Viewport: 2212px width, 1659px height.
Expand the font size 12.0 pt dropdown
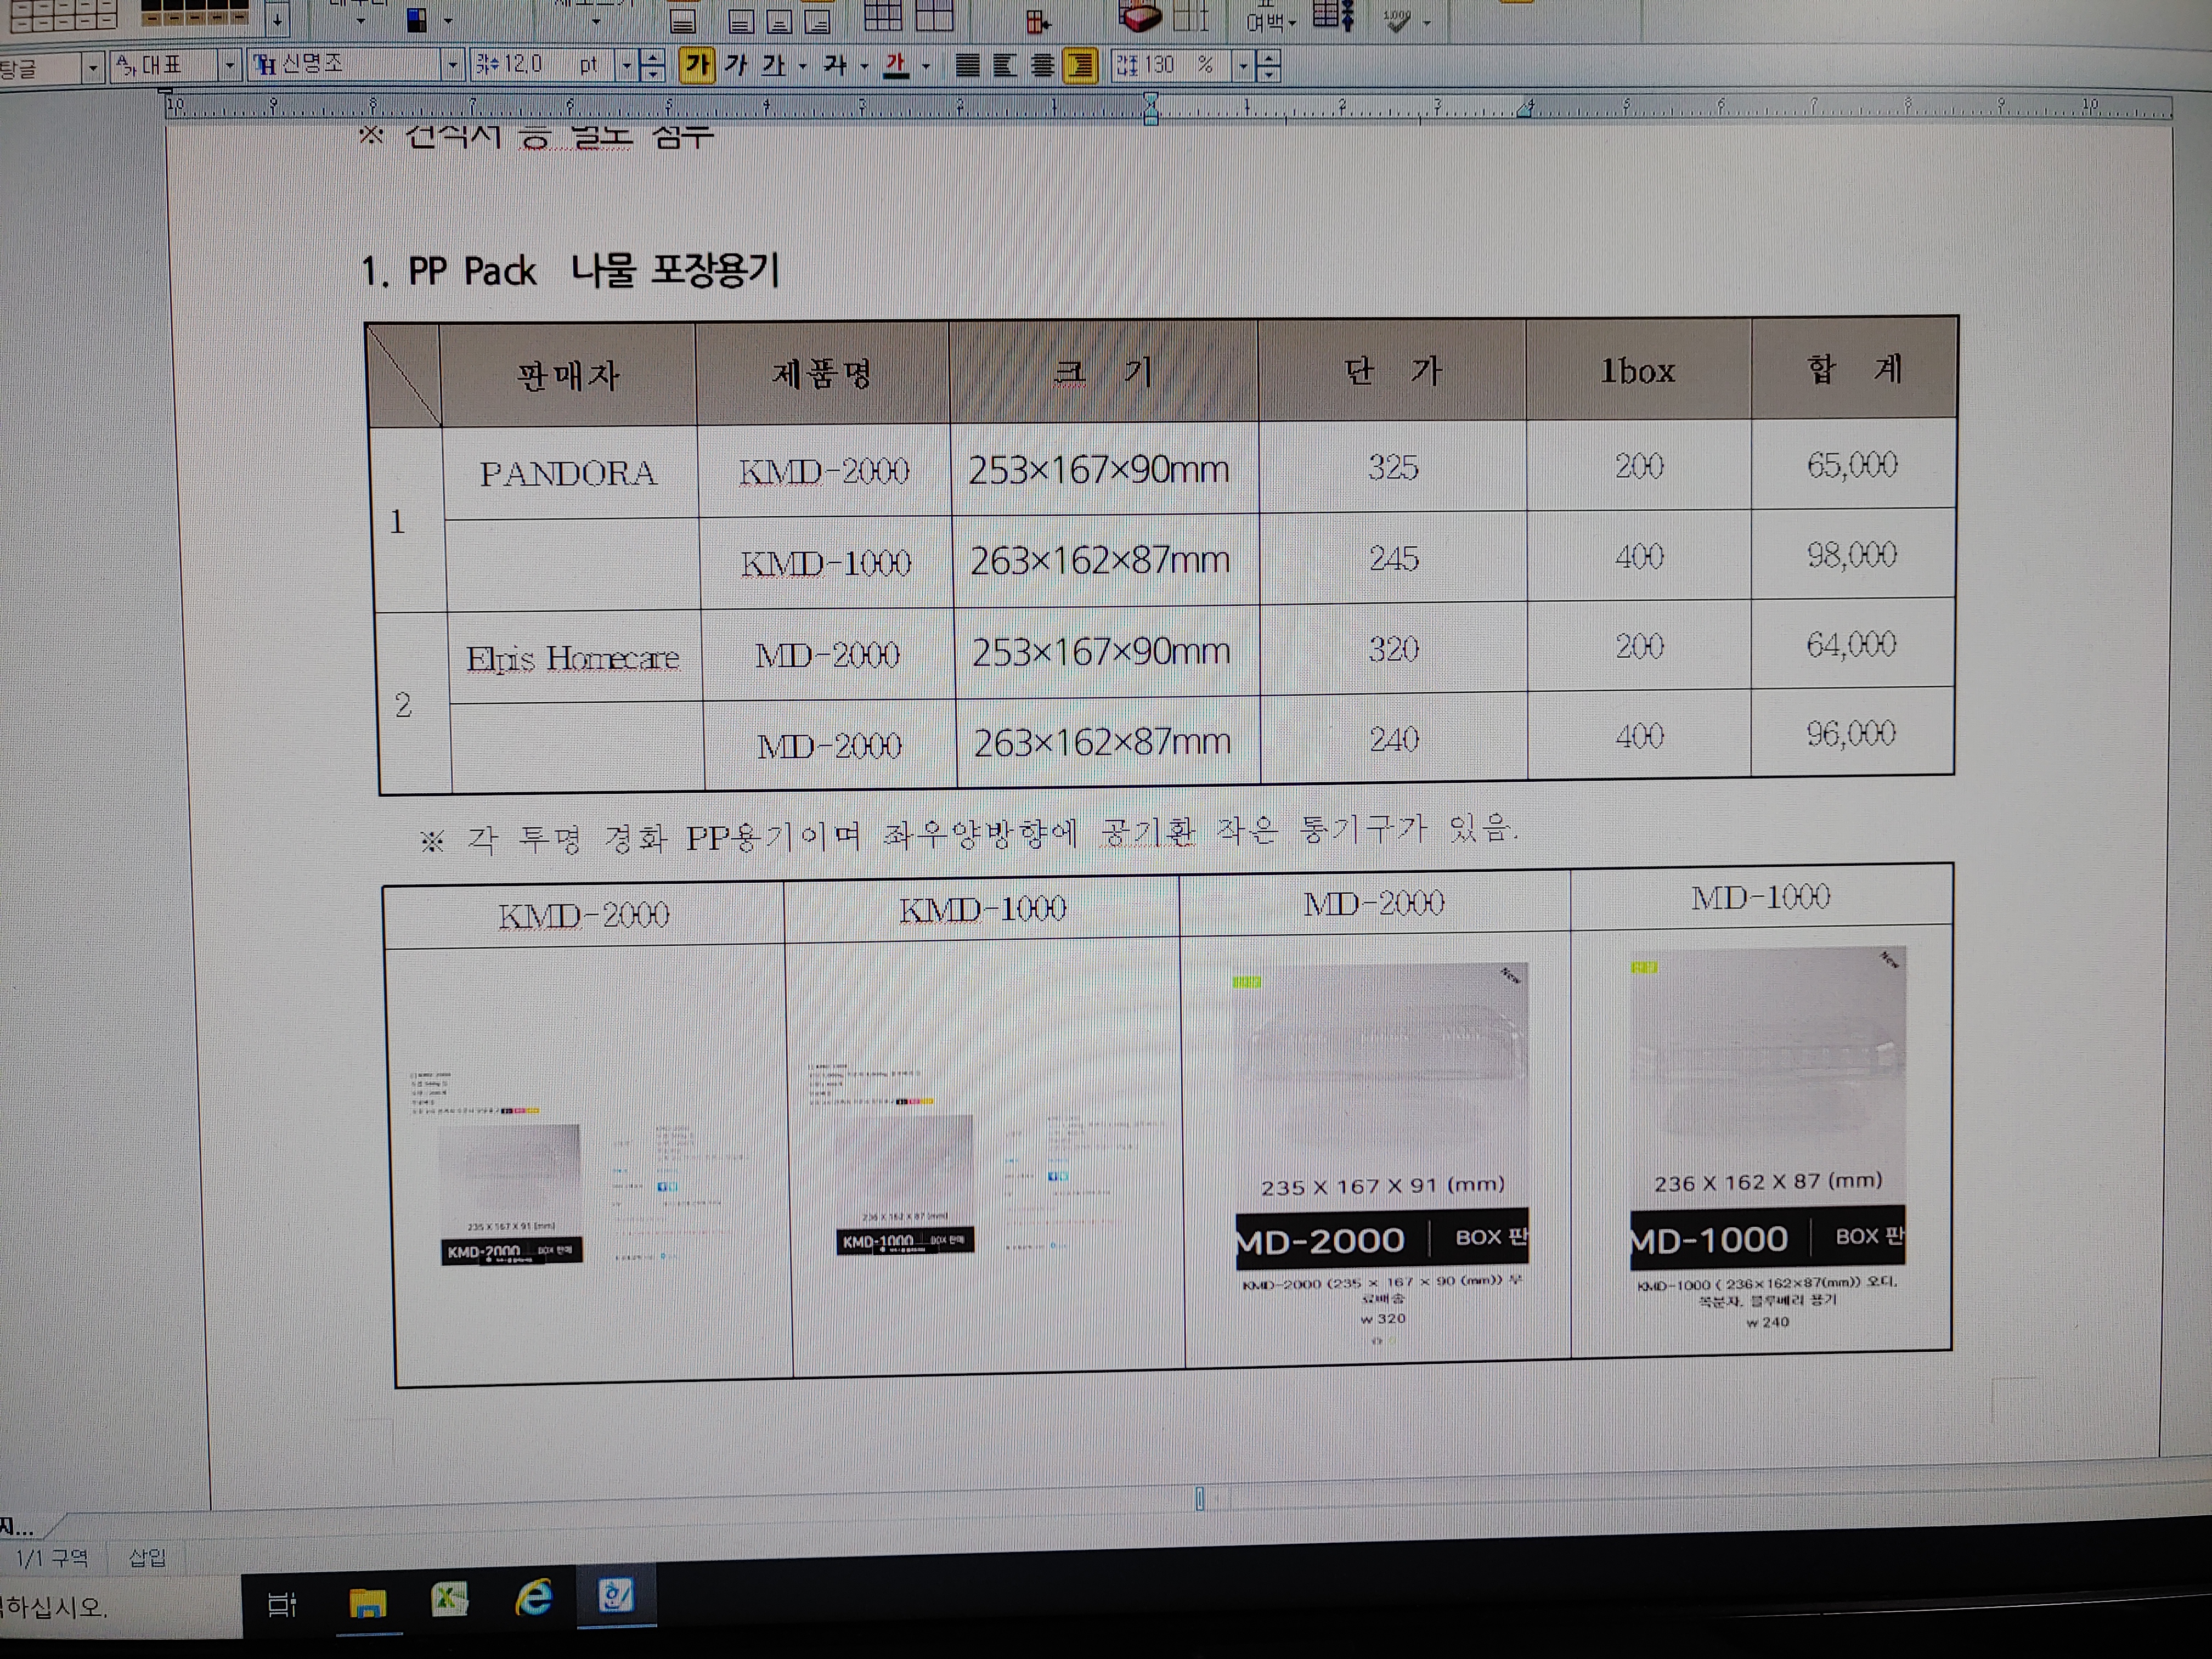tap(627, 66)
